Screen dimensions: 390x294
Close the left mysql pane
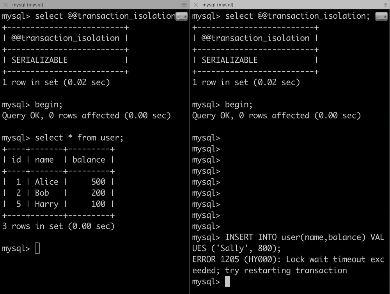(x=5, y=5)
